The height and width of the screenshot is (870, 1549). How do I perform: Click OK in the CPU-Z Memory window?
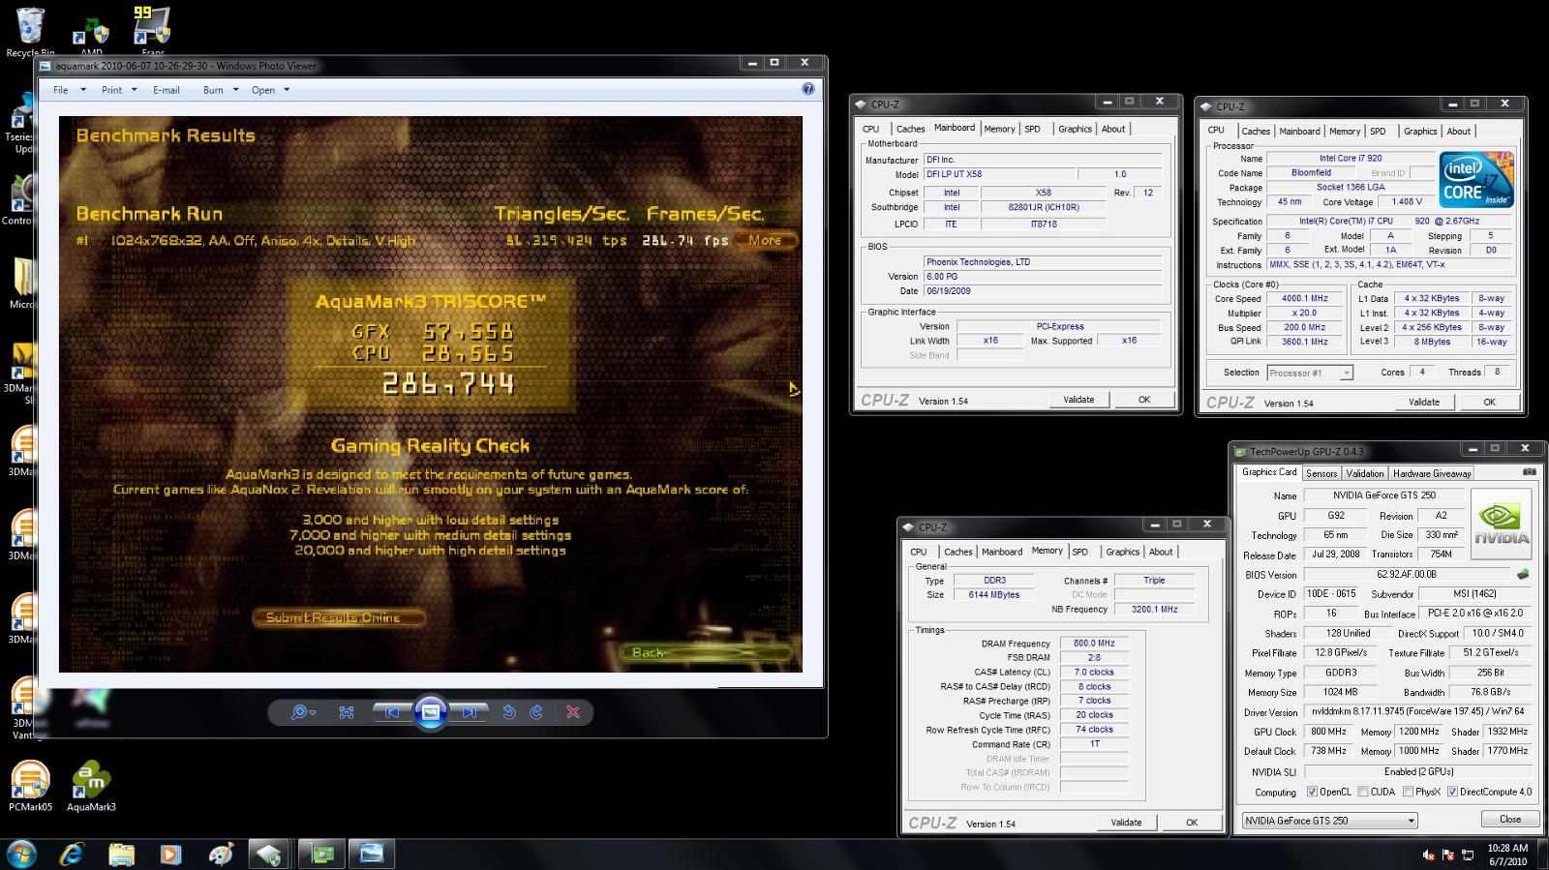point(1192,823)
